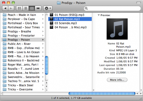Click the horizontal scroll left arrow
The height and width of the screenshot is (101, 143).
point(137,94)
